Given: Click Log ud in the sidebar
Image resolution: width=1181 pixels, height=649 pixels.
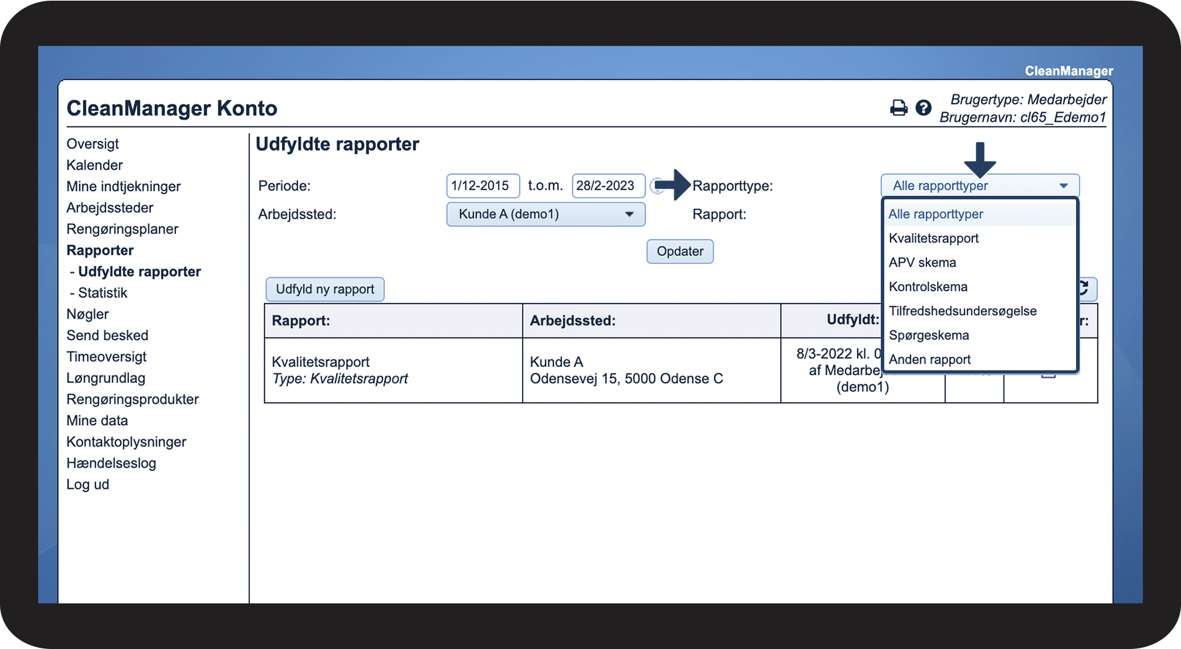Looking at the screenshot, I should point(88,485).
